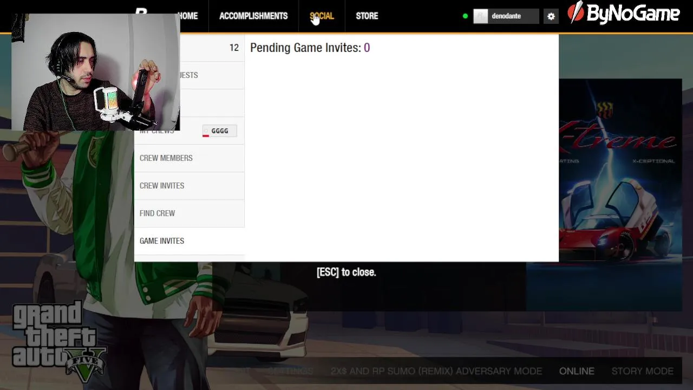Click the 2X$ and RP Sumo news ticker
693x390 pixels.
[x=436, y=371]
